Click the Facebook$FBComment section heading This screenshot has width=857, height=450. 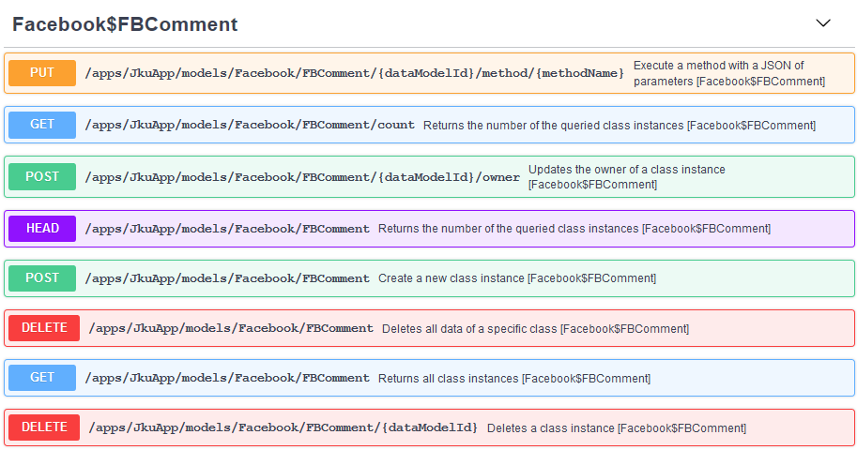click(125, 24)
